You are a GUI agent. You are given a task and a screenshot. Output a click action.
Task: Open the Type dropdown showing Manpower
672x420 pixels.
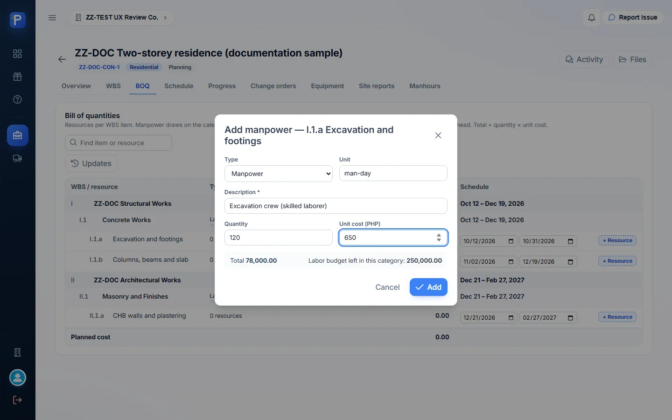click(279, 174)
